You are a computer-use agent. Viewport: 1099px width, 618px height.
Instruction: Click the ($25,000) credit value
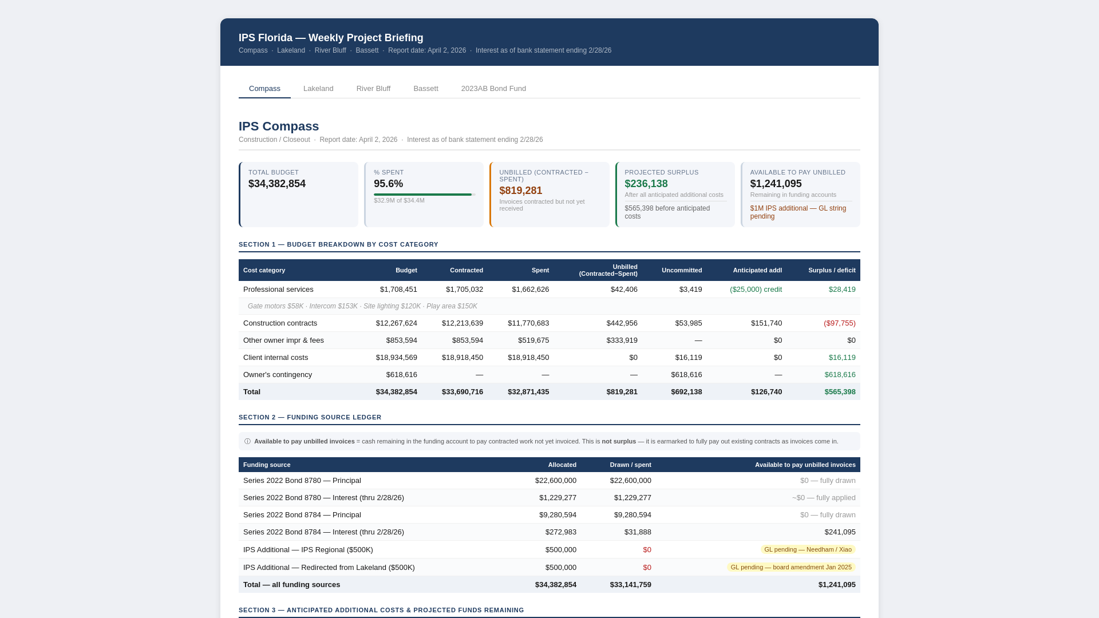pos(756,290)
